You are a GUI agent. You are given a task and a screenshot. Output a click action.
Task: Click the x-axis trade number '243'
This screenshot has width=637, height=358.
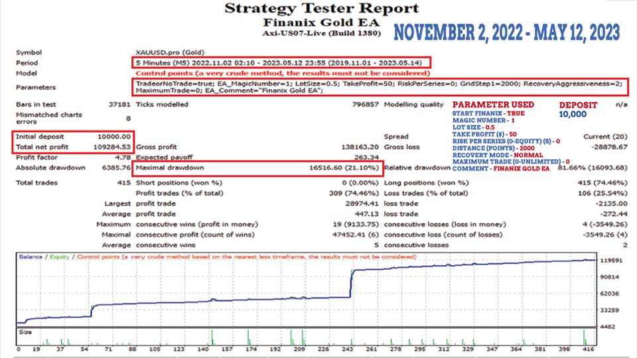347,349
